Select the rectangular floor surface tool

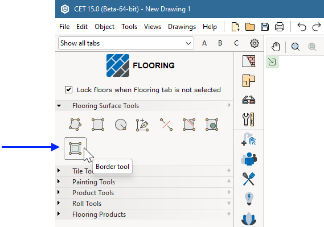tap(98, 125)
